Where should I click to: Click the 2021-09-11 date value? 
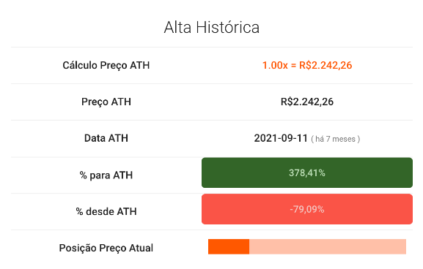click(281, 138)
